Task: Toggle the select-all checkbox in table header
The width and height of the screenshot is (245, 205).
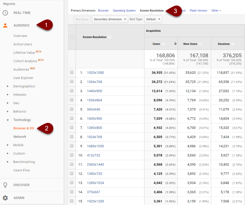Action: pos(72,37)
